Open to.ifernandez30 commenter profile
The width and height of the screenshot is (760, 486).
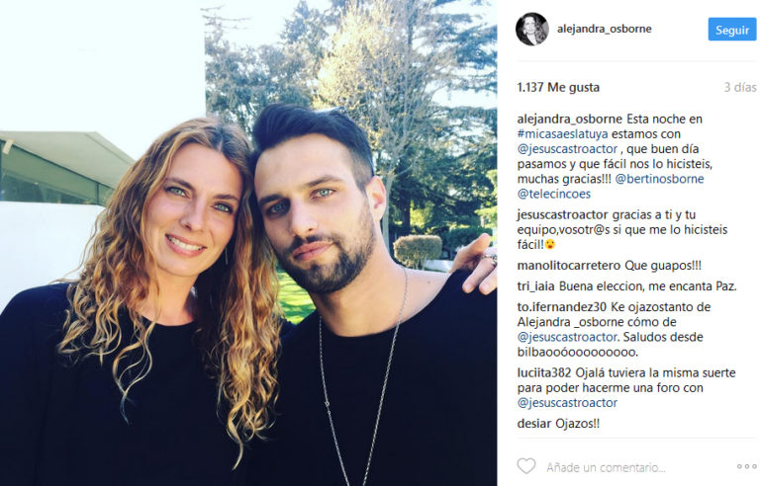[562, 307]
